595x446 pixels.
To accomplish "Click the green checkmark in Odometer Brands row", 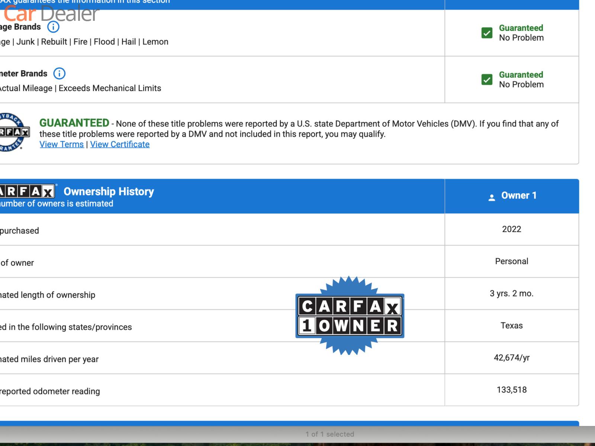I will (x=487, y=80).
